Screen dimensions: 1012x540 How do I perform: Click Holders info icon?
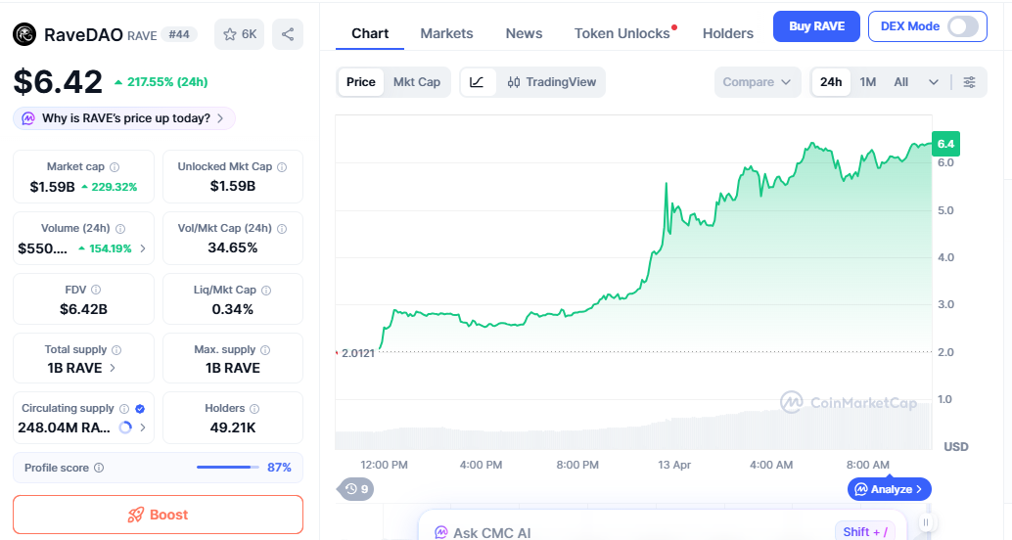254,408
